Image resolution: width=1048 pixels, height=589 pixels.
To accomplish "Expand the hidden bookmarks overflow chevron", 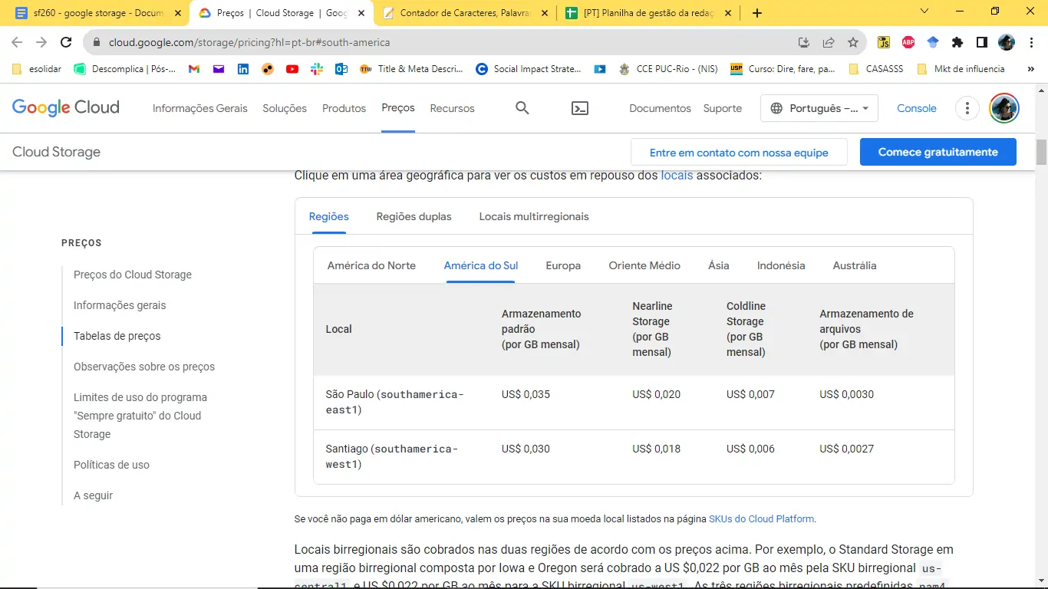I will coord(1031,69).
